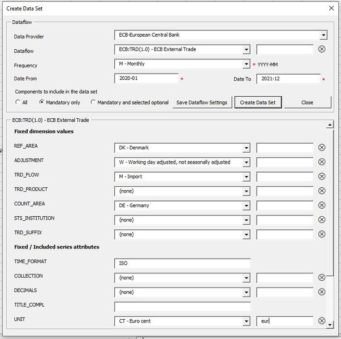341x339 pixels.
Task: Click the UNIT filter box containing eur
Action: click(x=284, y=321)
